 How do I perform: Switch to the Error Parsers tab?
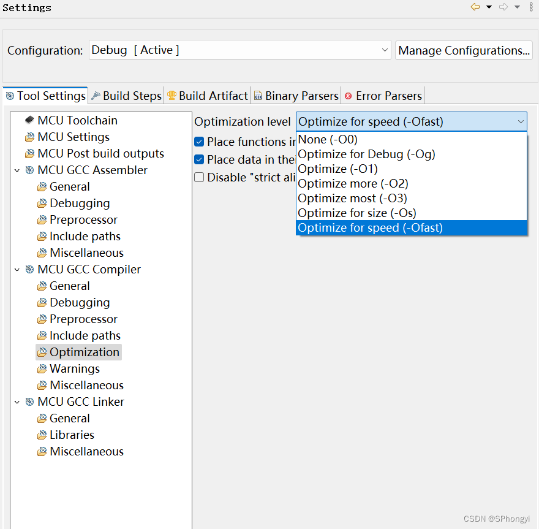(389, 96)
